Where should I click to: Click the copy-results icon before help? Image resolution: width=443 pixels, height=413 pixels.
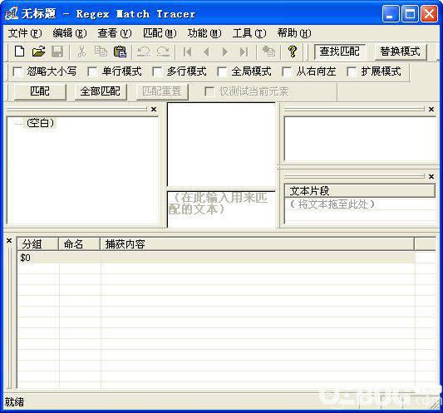268,52
